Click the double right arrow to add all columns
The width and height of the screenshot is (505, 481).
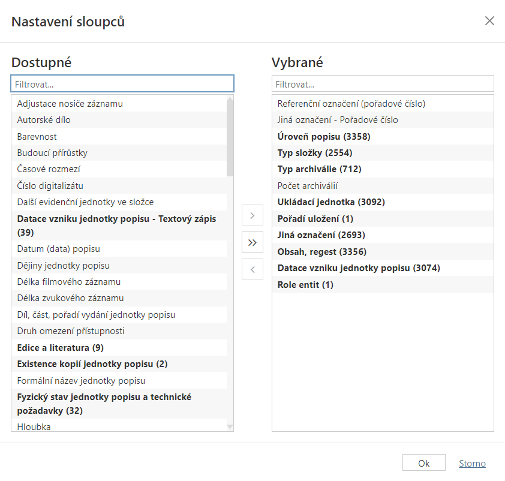[252, 242]
